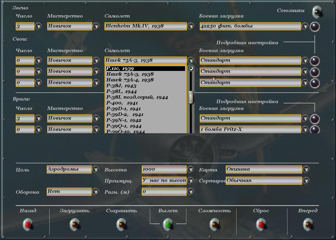Click the Цель field showing Аэродромы
The height and width of the screenshot is (240, 336).
(69, 169)
